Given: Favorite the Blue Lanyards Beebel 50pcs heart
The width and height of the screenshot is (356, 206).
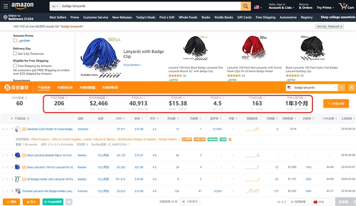Looking at the screenshot, I should (7, 155).
